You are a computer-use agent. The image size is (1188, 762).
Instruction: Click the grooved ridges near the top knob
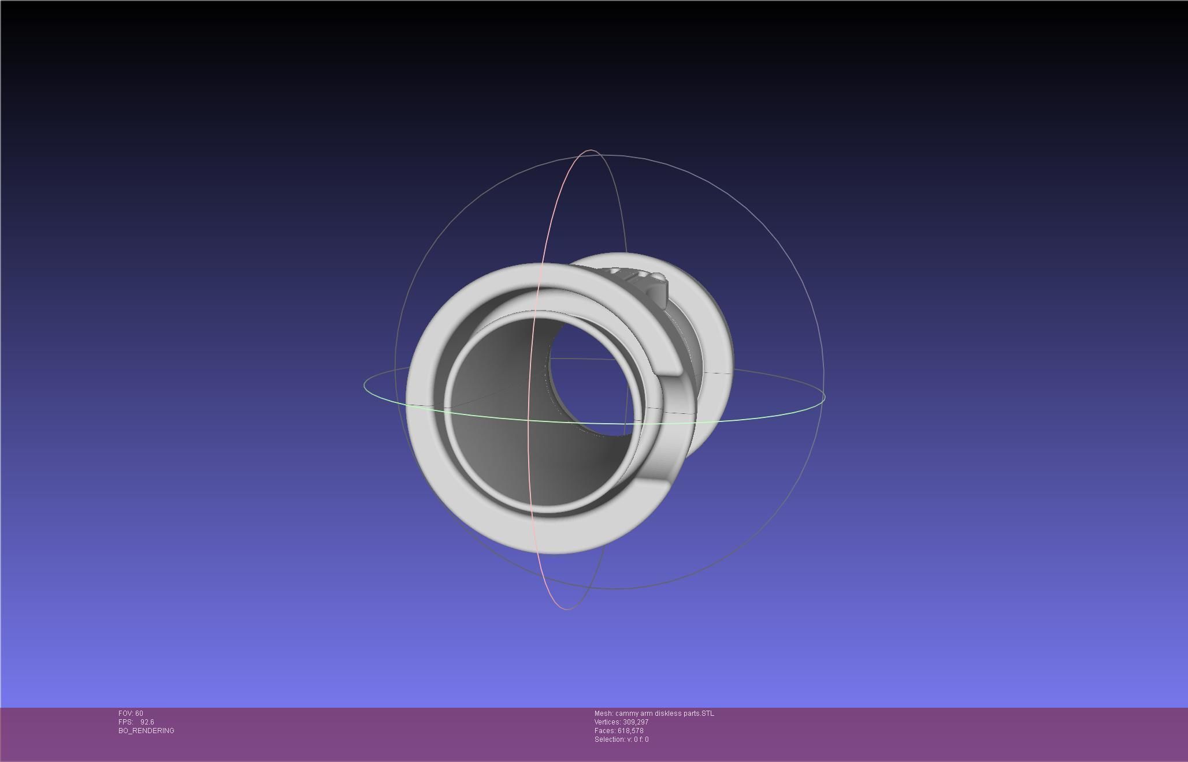[x=630, y=274]
